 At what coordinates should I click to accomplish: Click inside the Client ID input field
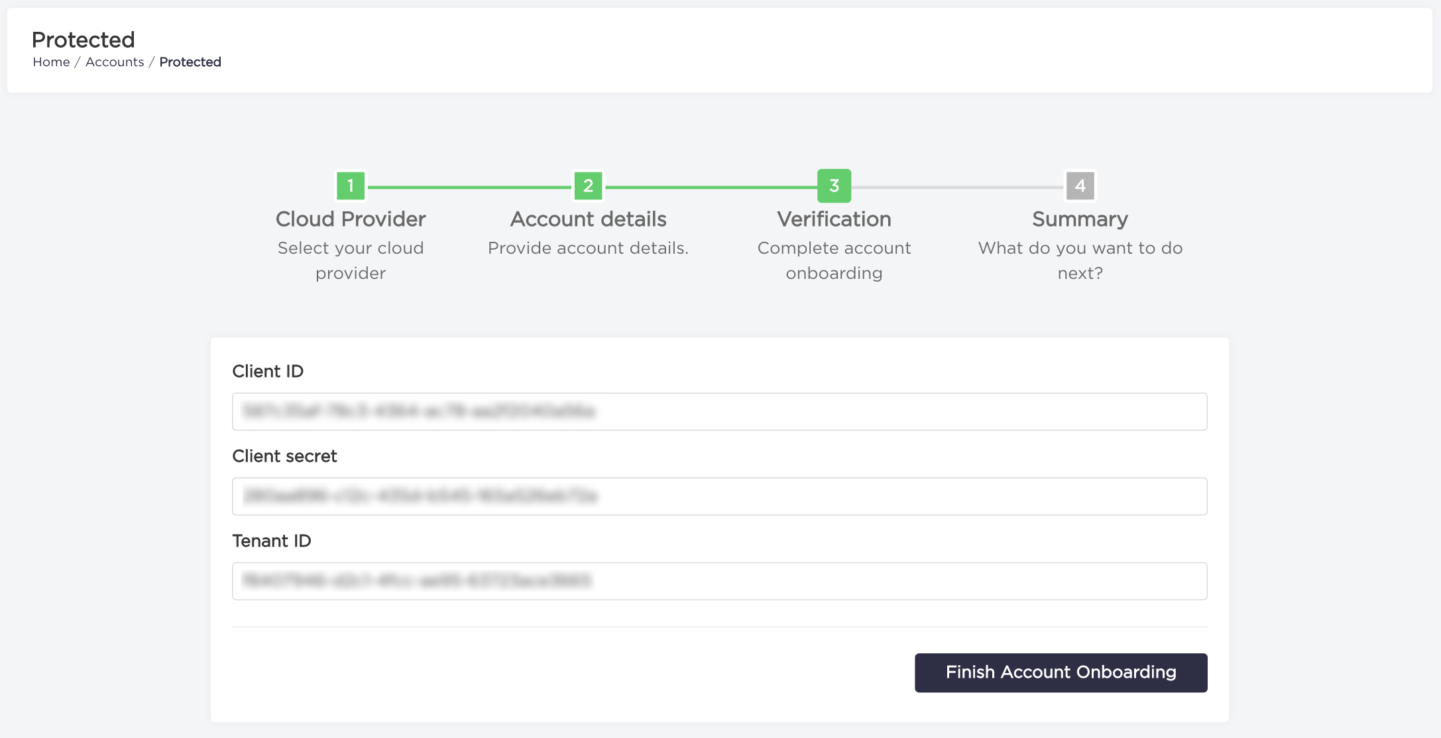[719, 411]
